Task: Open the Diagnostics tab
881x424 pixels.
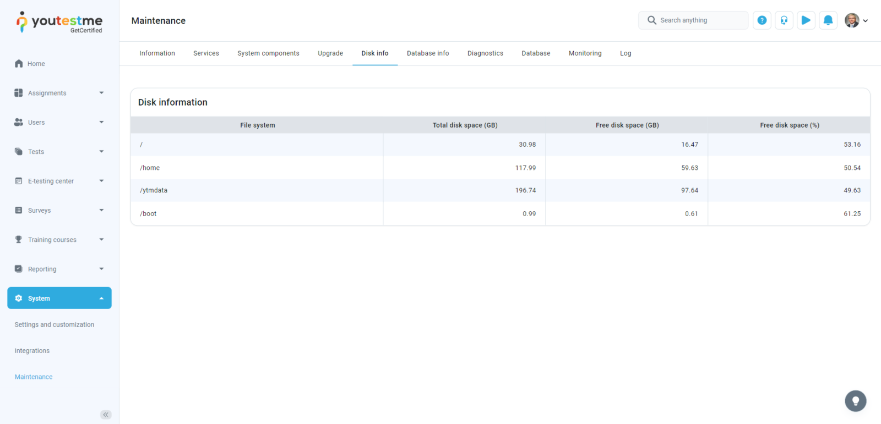Action: click(485, 53)
